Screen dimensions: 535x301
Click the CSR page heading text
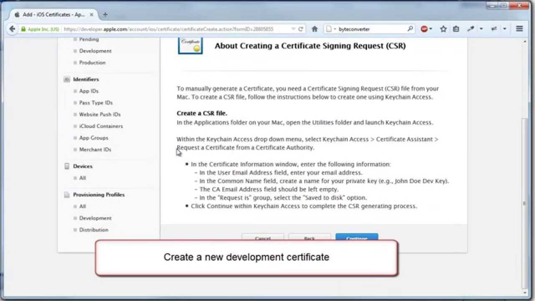click(310, 46)
